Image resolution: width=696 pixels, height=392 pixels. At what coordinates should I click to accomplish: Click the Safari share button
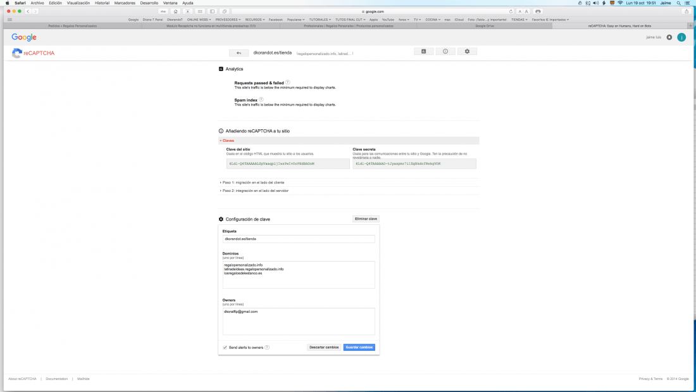[687, 11]
